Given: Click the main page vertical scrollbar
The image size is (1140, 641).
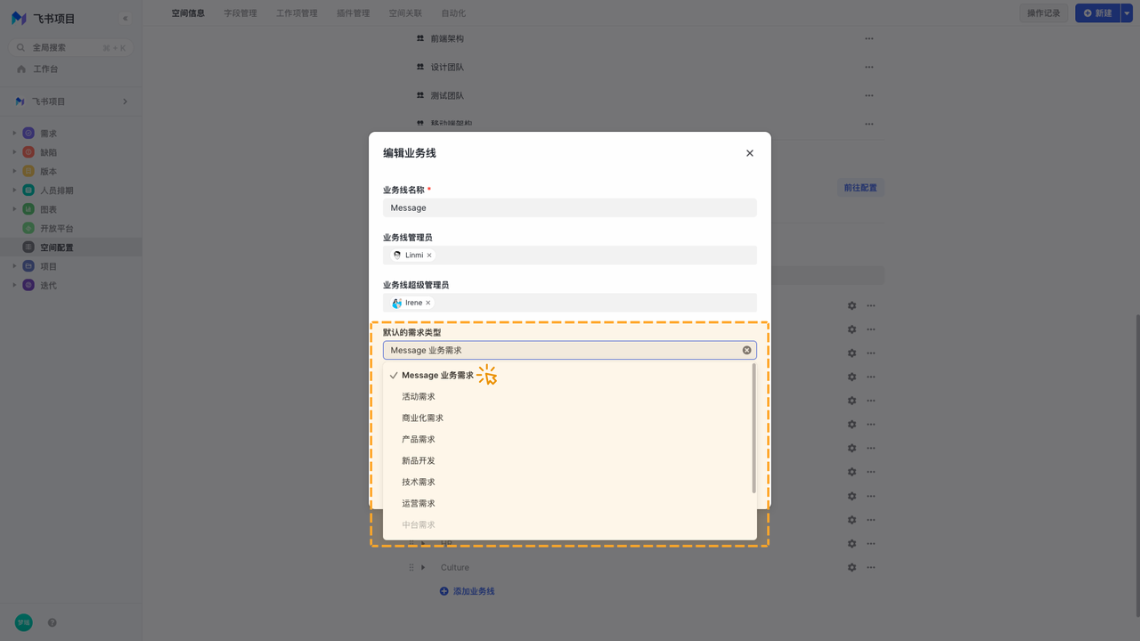Looking at the screenshot, I should tap(1136, 466).
